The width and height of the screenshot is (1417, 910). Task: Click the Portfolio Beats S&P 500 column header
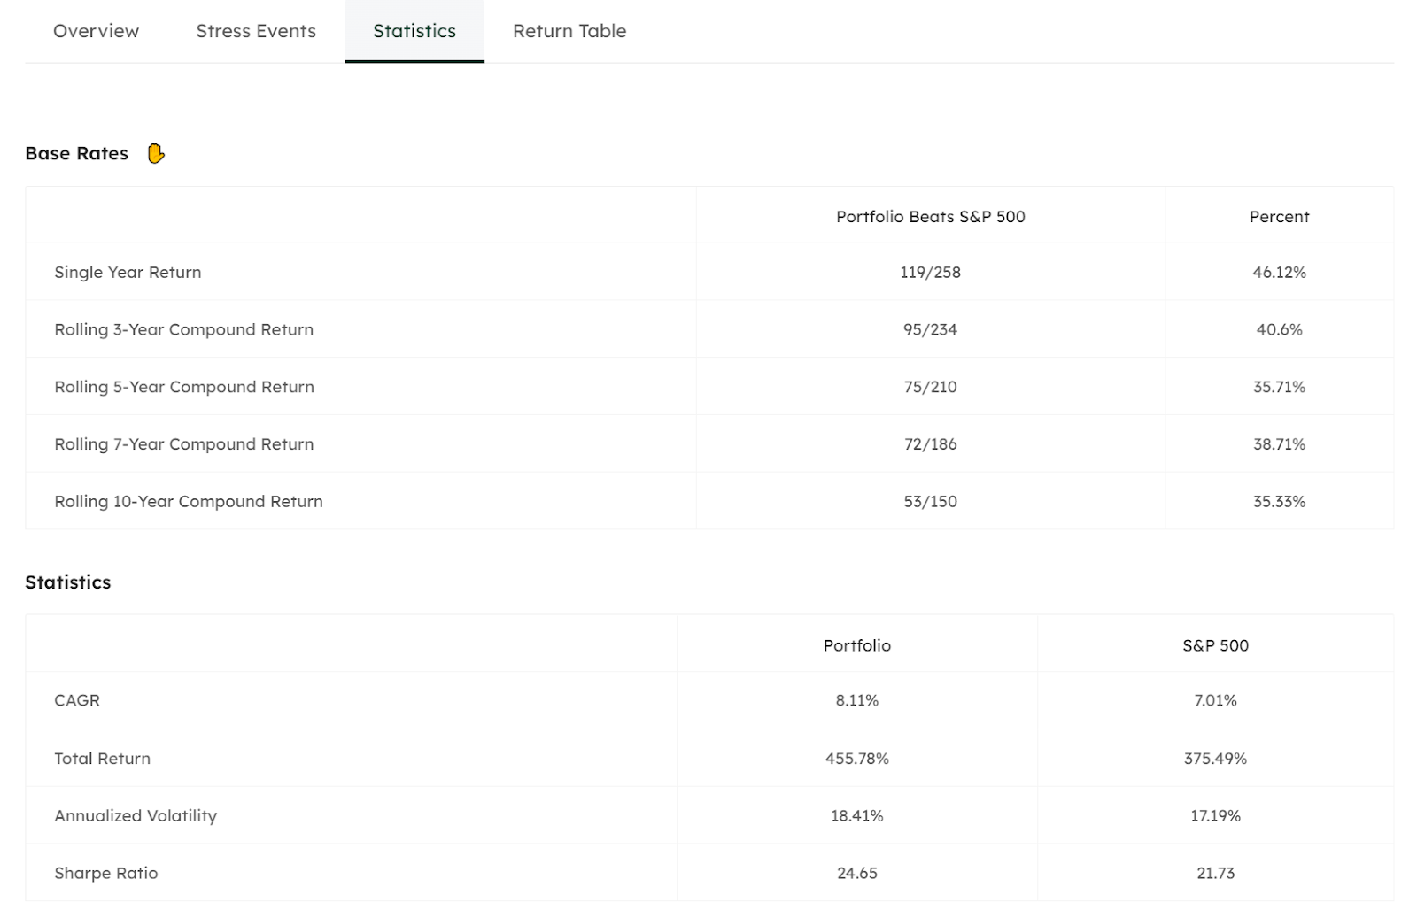[930, 217]
